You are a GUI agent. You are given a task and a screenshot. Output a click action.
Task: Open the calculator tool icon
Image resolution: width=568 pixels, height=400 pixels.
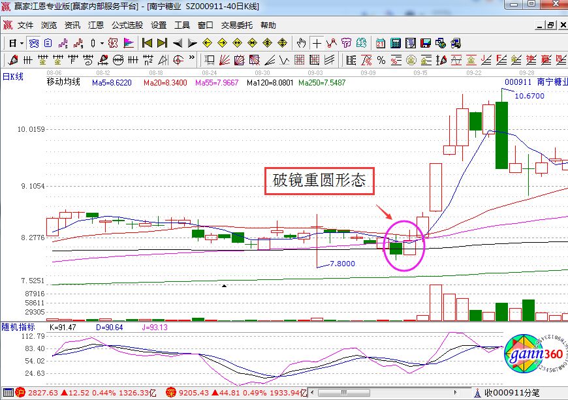click(x=395, y=43)
